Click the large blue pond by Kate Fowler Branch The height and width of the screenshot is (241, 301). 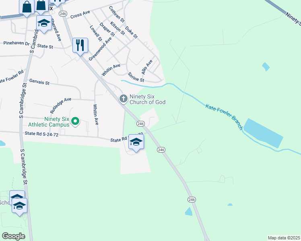[x=263, y=133]
